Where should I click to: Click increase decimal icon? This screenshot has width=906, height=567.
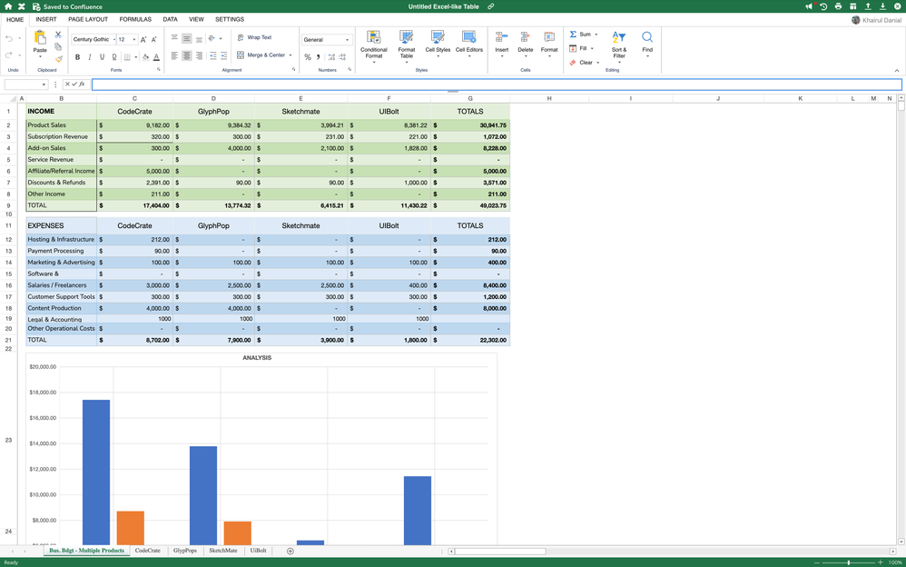click(331, 56)
